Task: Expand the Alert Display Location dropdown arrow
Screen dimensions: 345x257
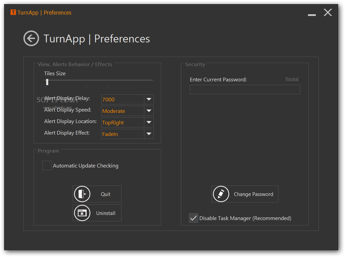Action: (x=149, y=122)
